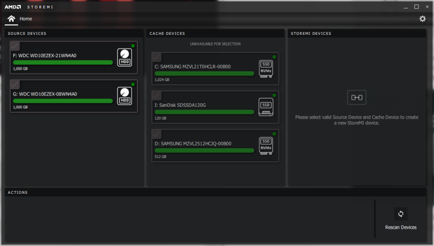Check the F: WDC WD10EZEX-21WN4A0 checkbox
This screenshot has height=246, width=434.
point(15,46)
